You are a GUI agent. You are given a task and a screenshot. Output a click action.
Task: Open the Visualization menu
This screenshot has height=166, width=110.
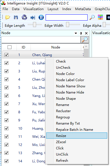point(33,9)
